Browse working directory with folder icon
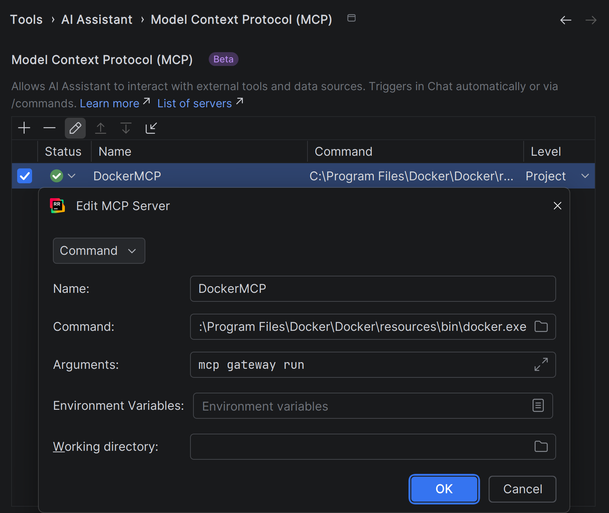Image resolution: width=609 pixels, height=513 pixels. (541, 446)
